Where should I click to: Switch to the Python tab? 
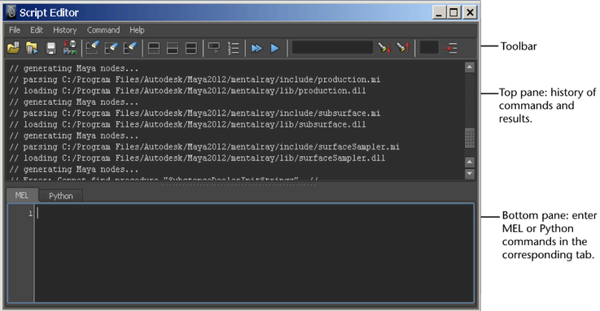coord(60,196)
